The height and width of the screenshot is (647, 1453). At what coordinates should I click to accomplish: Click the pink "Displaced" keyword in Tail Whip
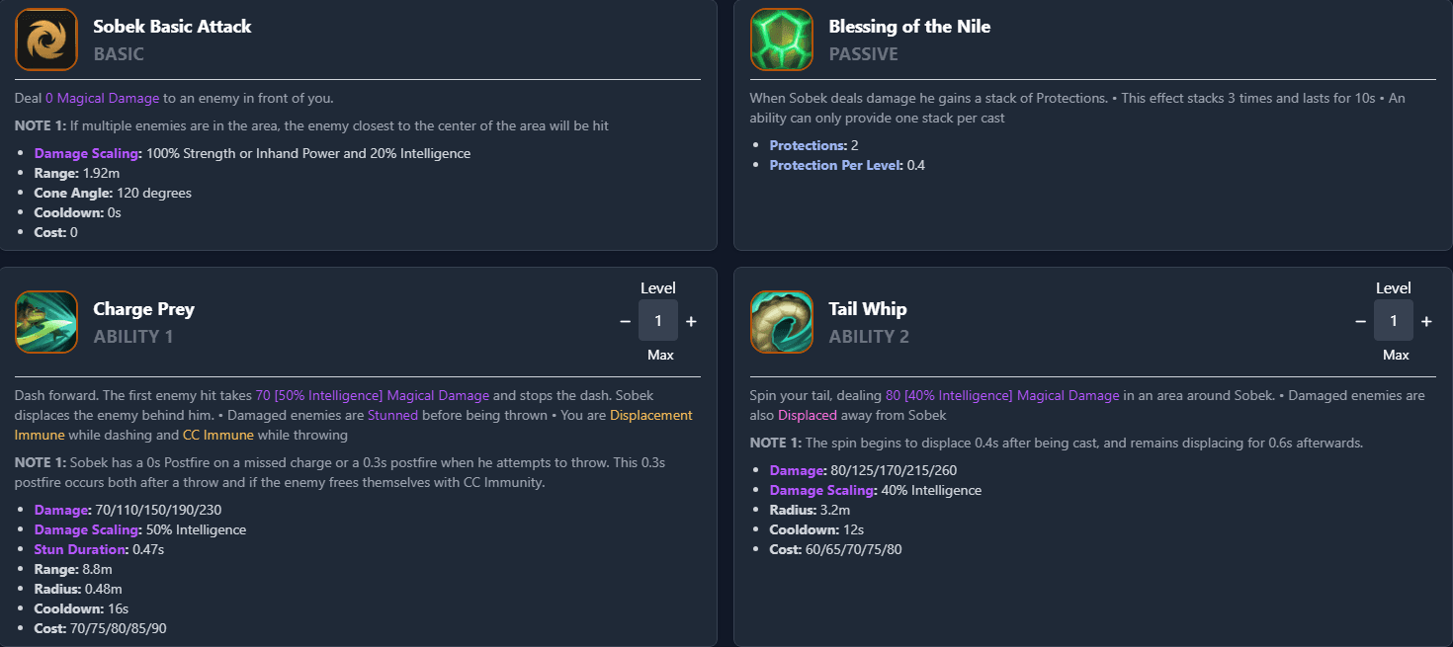click(x=808, y=415)
